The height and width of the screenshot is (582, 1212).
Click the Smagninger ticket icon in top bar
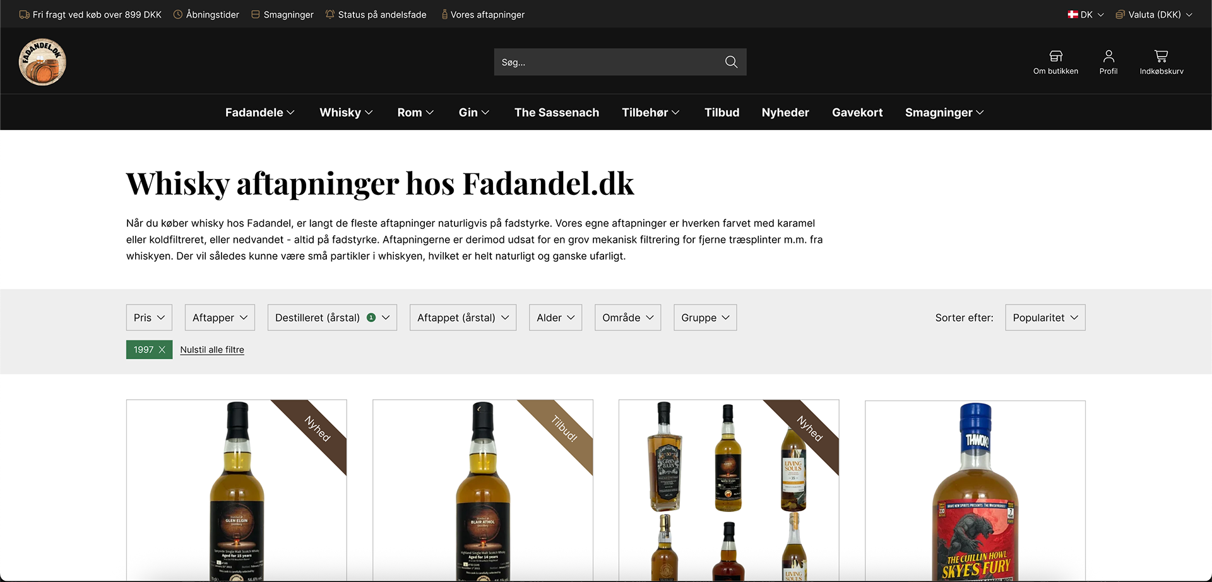pos(256,15)
